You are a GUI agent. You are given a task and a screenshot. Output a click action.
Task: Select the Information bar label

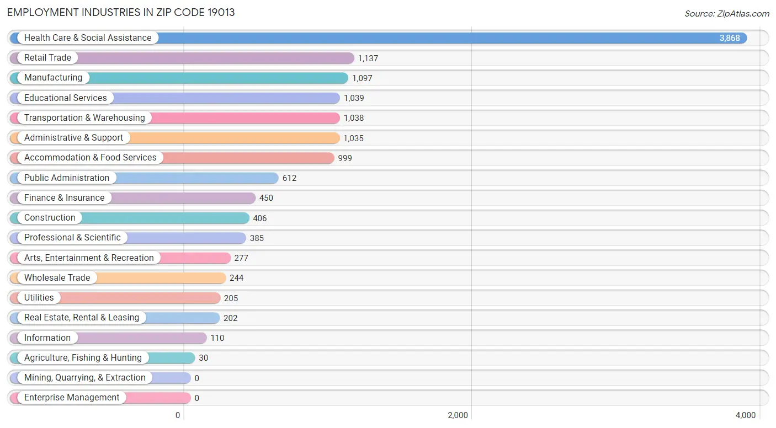(x=47, y=338)
